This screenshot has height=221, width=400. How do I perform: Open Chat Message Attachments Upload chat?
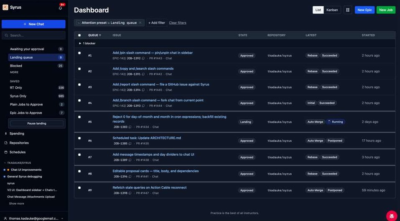[31, 197]
